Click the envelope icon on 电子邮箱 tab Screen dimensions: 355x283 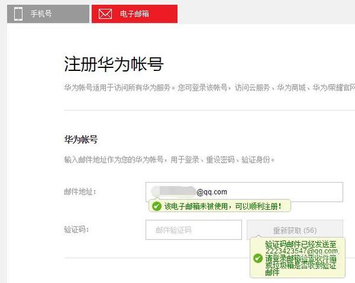pyautogui.click(x=105, y=14)
